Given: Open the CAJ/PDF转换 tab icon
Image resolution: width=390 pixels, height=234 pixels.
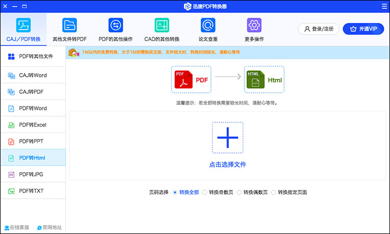Looking at the screenshot, I should click(x=23, y=25).
